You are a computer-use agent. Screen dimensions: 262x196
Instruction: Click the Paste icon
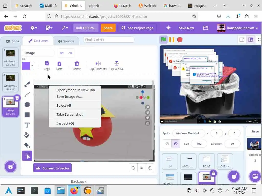59,66
